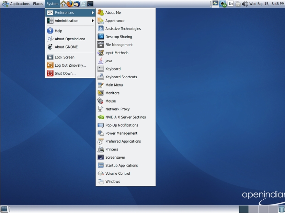285x213 pixels.
Task: Click Show Desktop button in bottom panel
Action: (4, 209)
